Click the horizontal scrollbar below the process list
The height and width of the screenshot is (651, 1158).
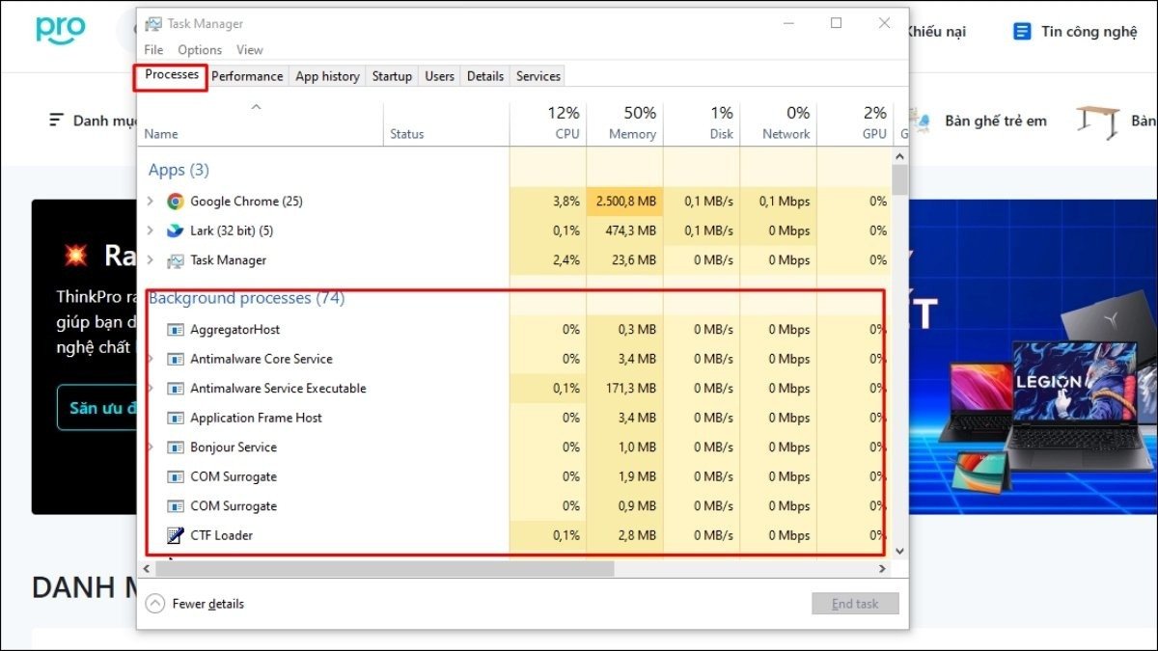386,568
